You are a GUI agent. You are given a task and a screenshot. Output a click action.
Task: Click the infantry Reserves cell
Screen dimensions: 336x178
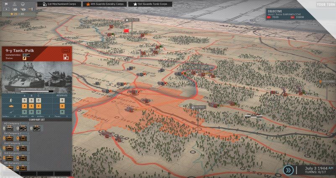tap(62, 100)
